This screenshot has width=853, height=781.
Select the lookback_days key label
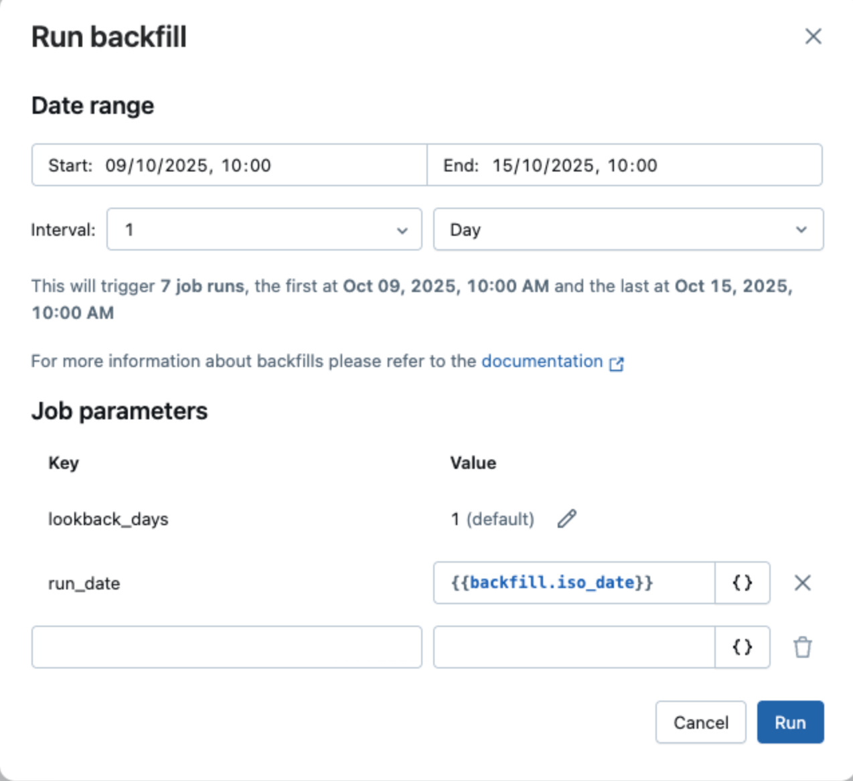coord(108,519)
